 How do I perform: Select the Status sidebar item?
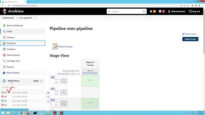click(23, 31)
